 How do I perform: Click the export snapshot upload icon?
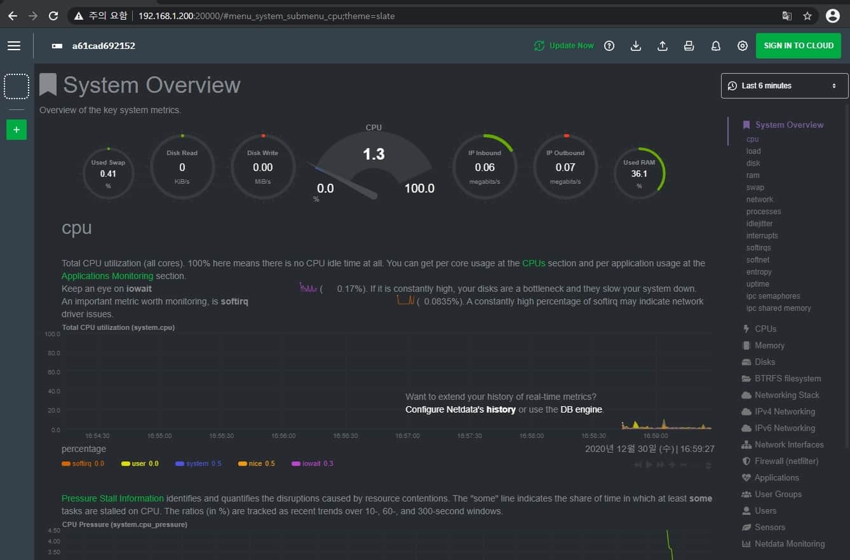point(663,46)
